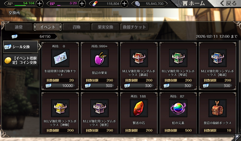Add gems with the plus next to 118,804

click(124, 4)
